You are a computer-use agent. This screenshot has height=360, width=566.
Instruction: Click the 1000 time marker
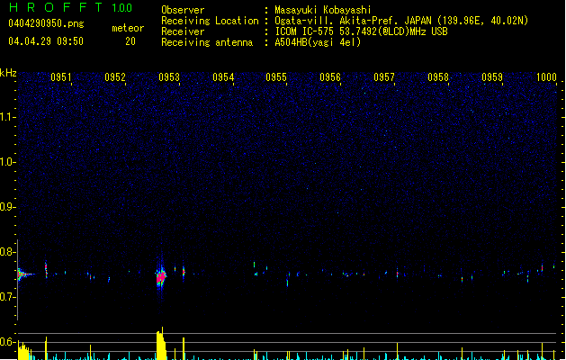(546, 76)
